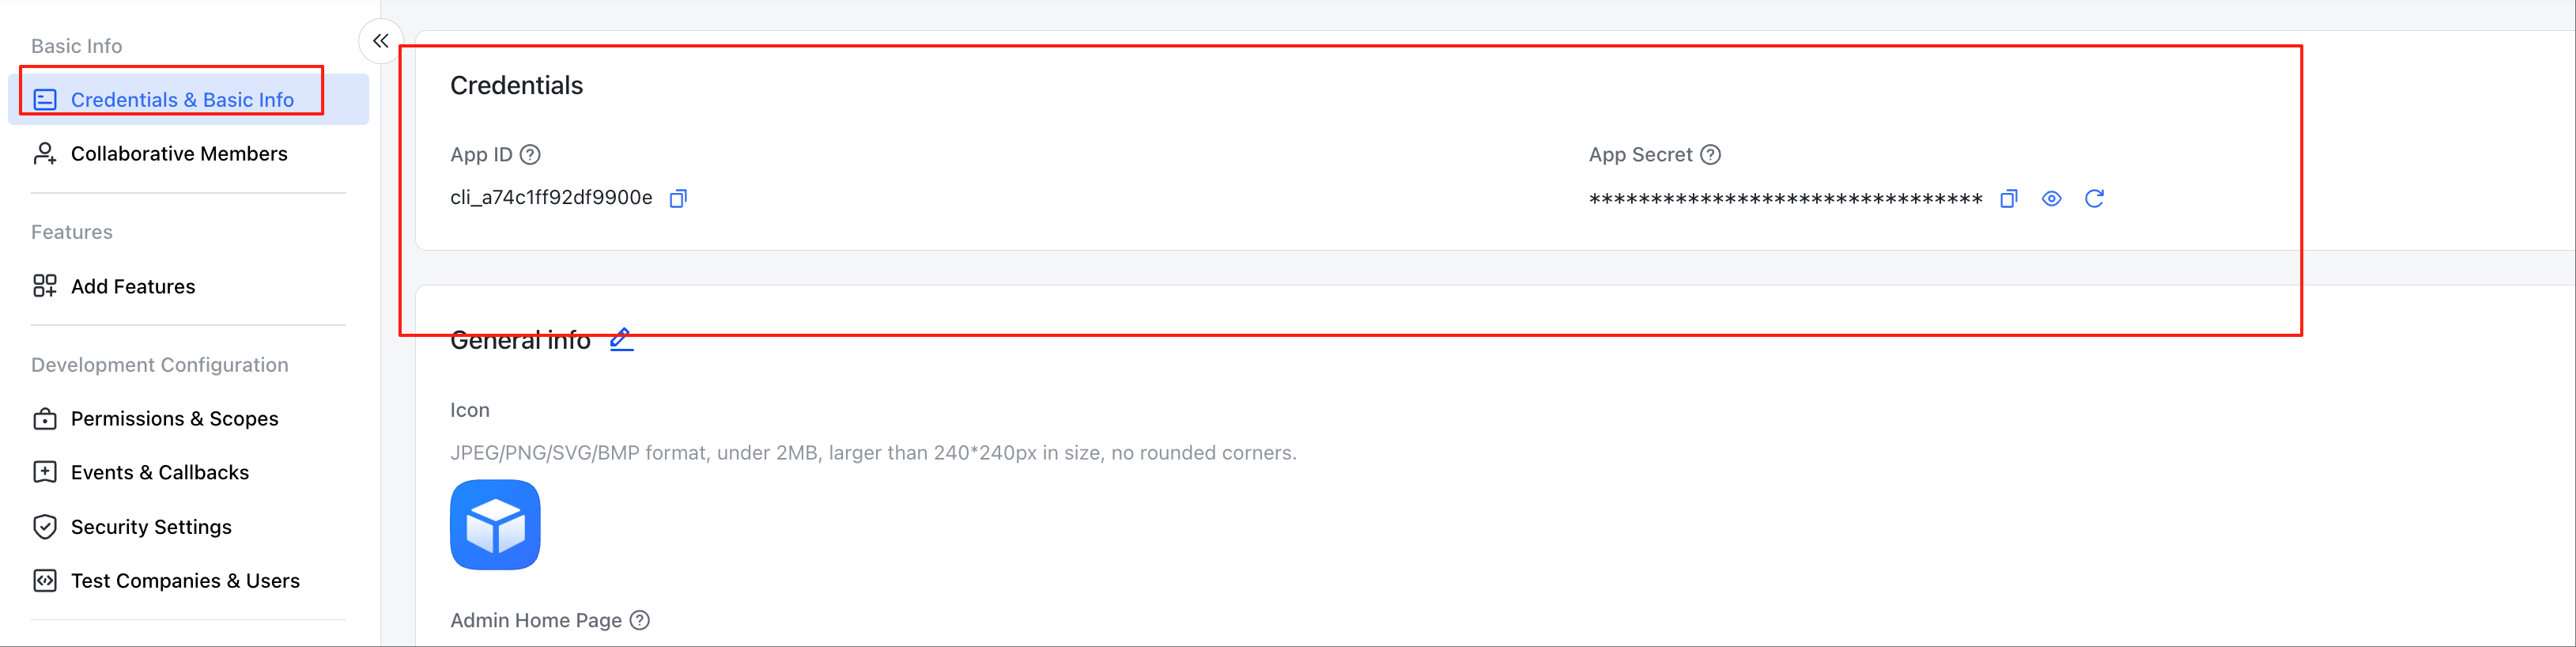Collapse the left sidebar
The image size is (2576, 647).
380,41
